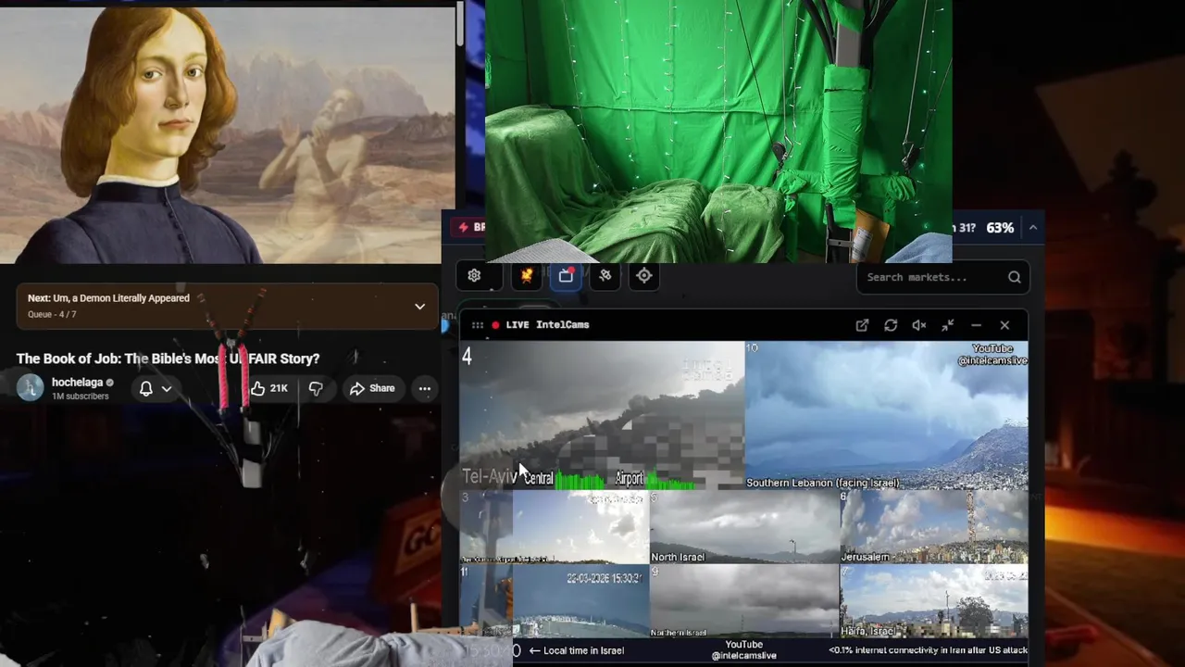The width and height of the screenshot is (1185, 667).
Task: Open the settings gear in markets toolbar
Action: coord(474,276)
